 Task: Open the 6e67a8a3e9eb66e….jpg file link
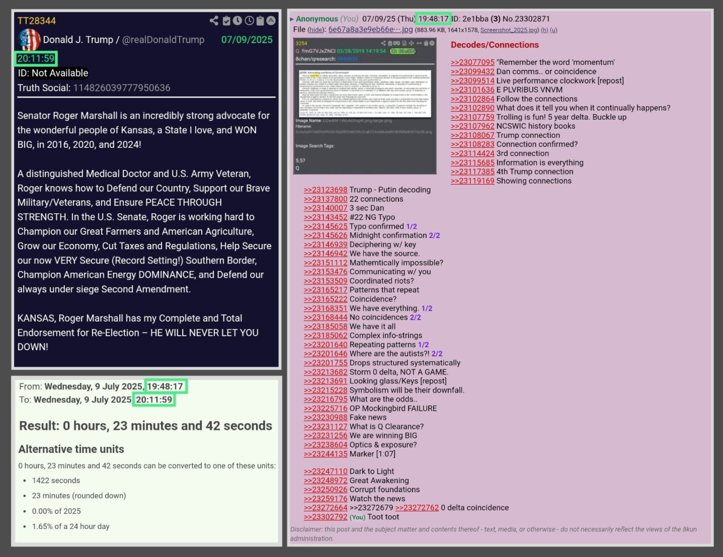tap(370, 29)
